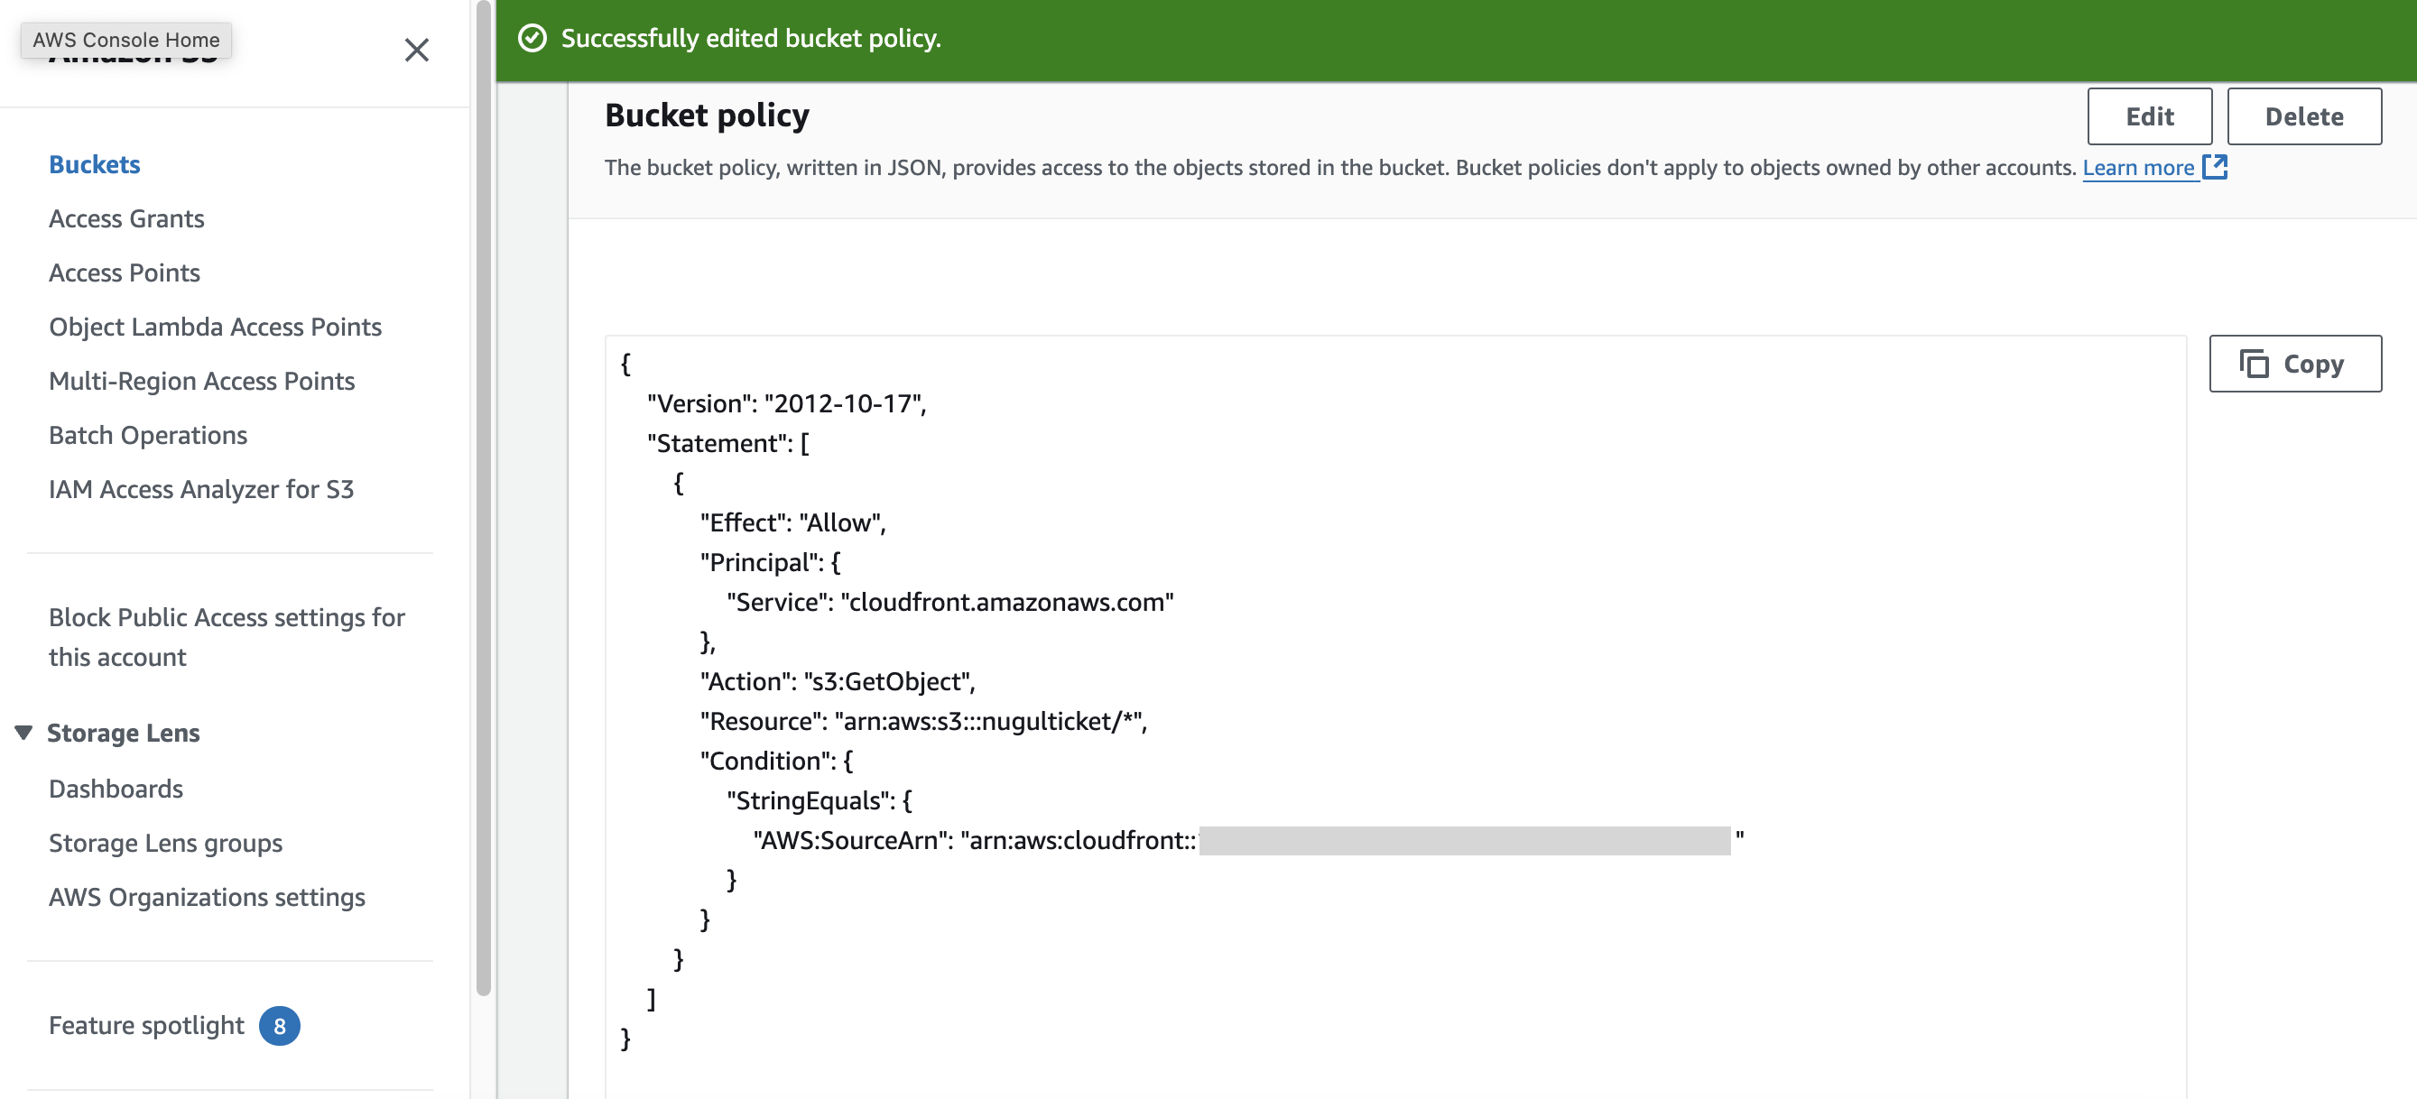
Task: Collapse the Storage Lens section
Action: [23, 733]
